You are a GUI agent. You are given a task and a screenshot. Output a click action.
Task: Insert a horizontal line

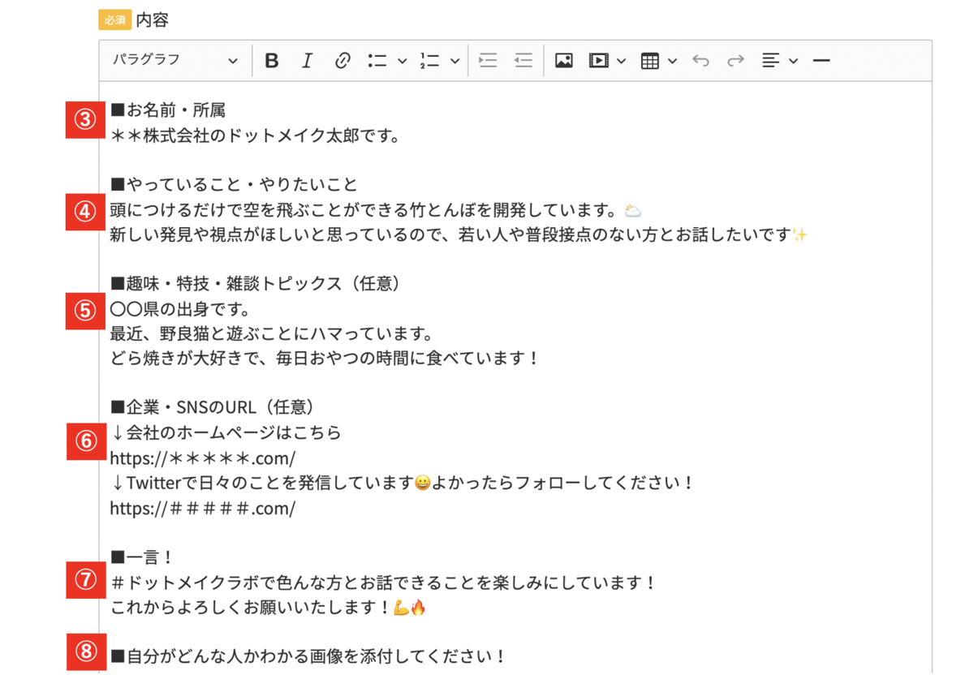click(x=821, y=61)
